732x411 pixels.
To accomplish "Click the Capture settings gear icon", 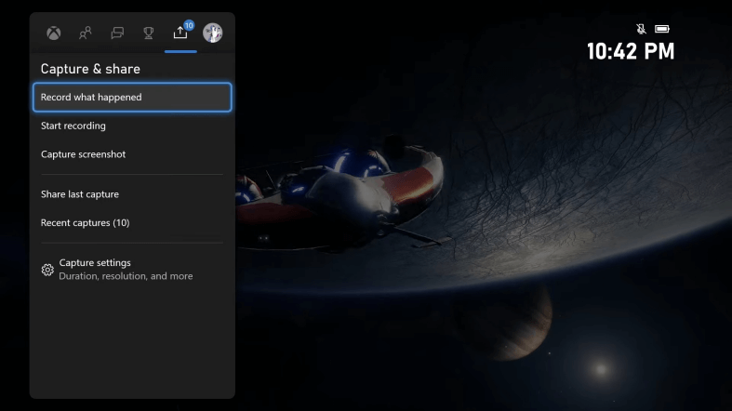I will click(47, 270).
